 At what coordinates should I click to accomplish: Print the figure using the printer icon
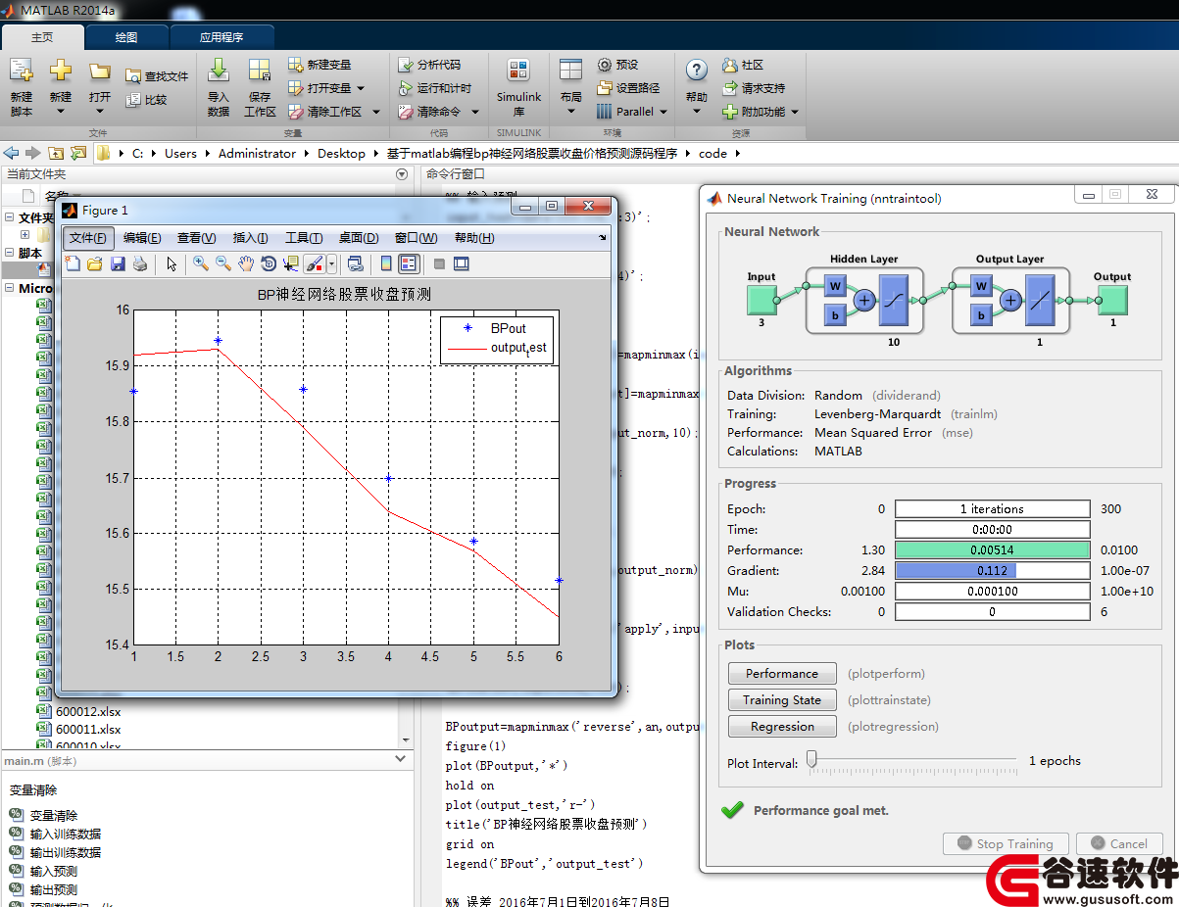tap(140, 263)
